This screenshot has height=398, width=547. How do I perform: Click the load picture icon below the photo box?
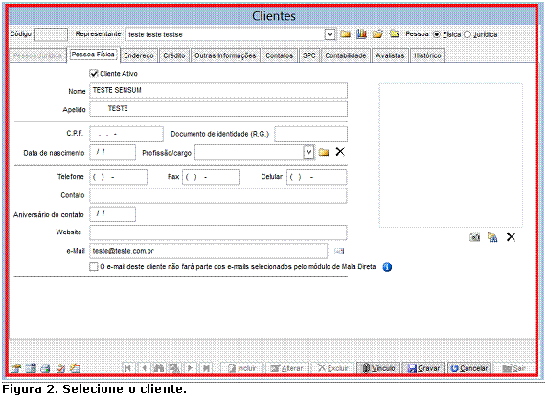coord(492,237)
